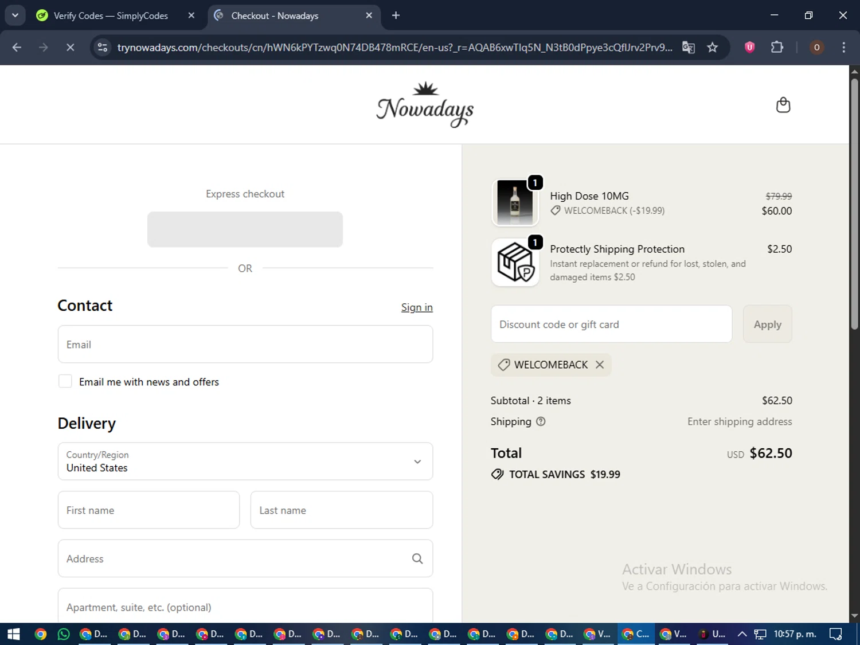Focus the Address input field
Viewport: 860px width, 645px height.
coord(245,558)
